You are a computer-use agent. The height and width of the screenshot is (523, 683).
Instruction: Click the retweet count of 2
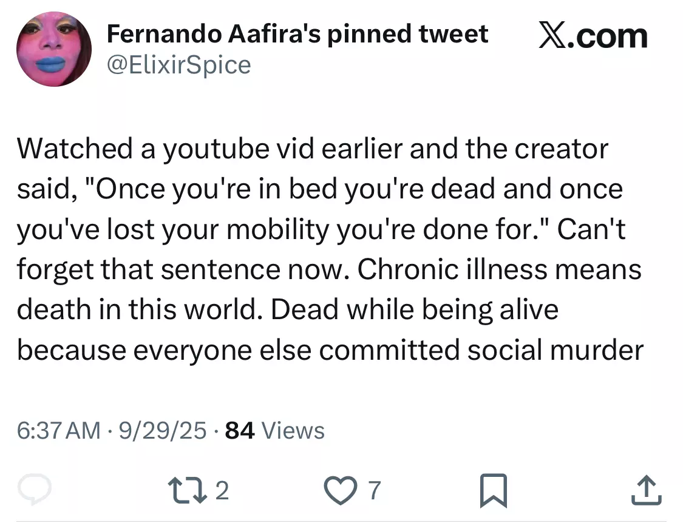point(222,490)
